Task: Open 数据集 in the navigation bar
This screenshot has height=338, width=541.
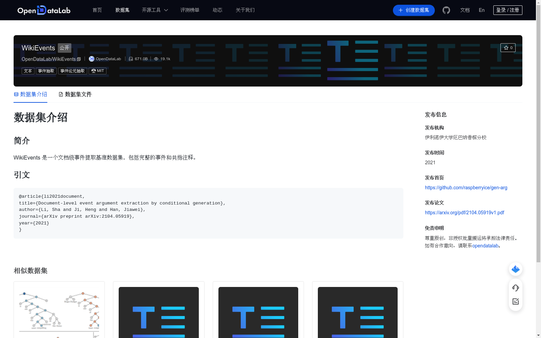Action: pyautogui.click(x=122, y=10)
